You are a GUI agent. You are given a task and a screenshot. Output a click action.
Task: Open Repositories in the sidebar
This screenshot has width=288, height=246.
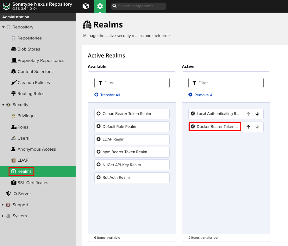point(29,38)
